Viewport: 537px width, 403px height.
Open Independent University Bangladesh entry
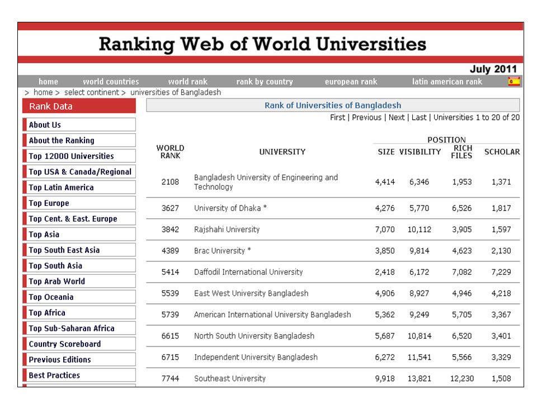click(x=256, y=357)
